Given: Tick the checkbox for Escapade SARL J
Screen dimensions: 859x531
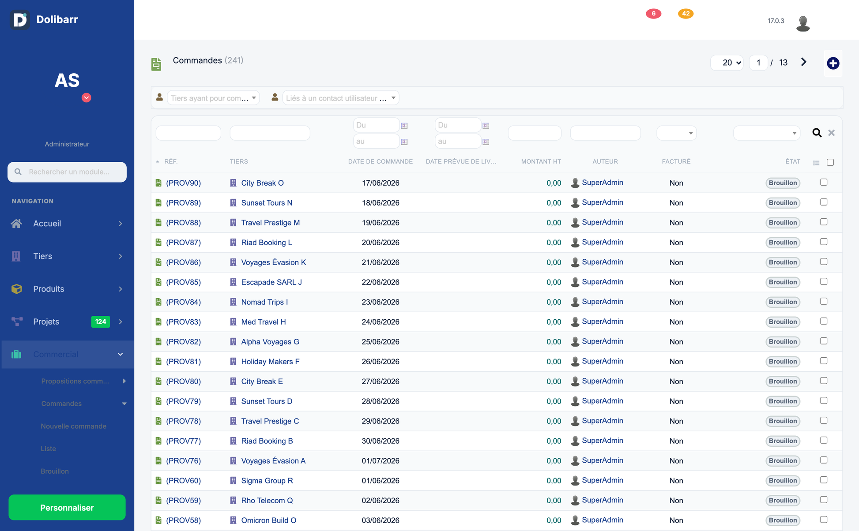Looking at the screenshot, I should pos(824,281).
